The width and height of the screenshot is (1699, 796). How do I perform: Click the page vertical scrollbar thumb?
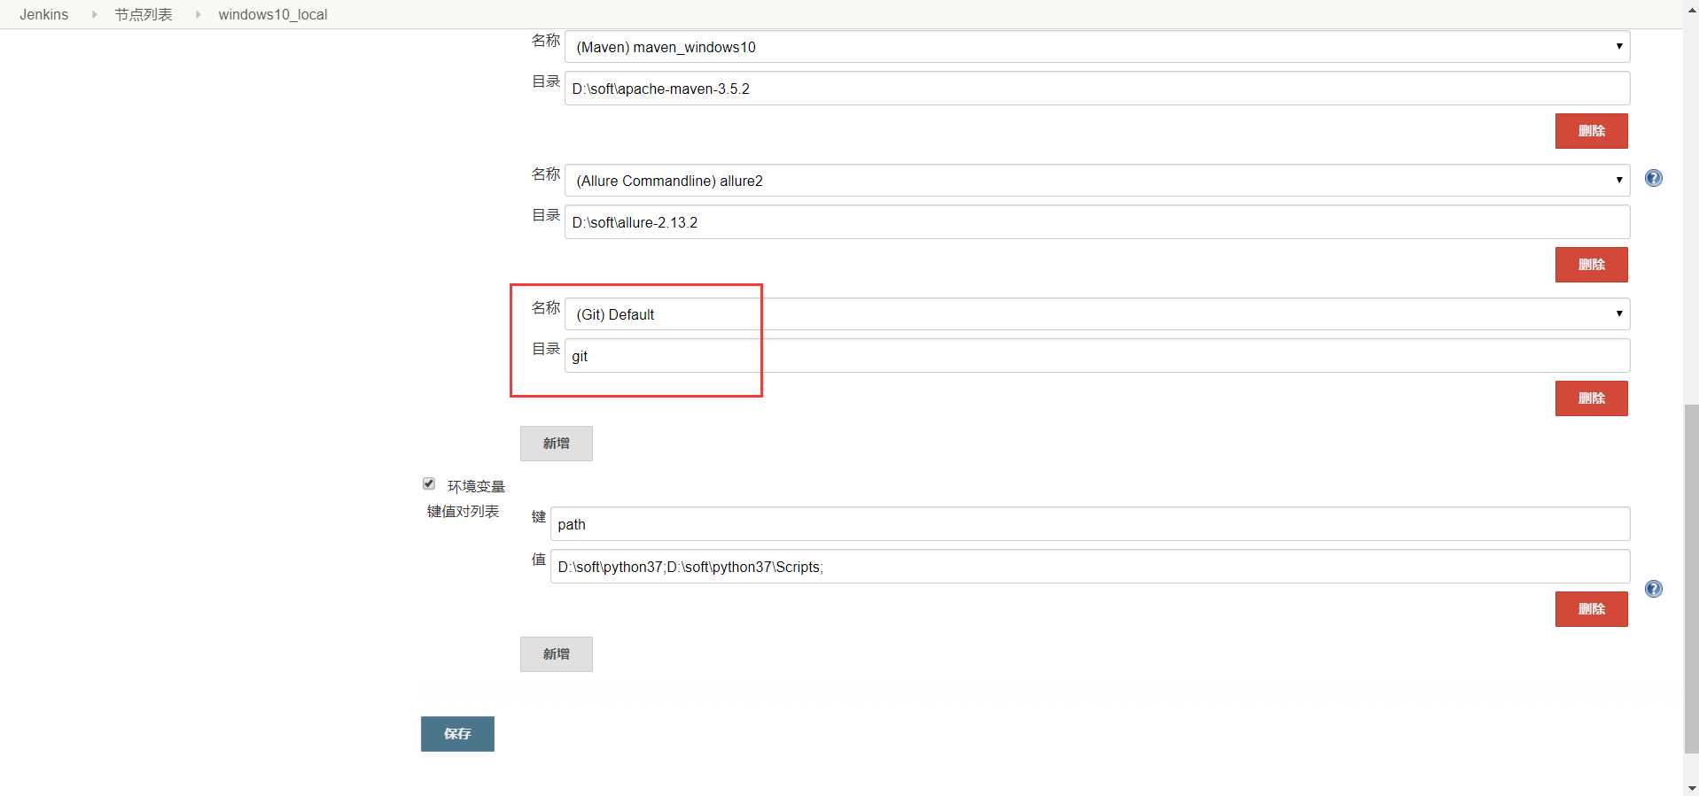click(x=1691, y=578)
